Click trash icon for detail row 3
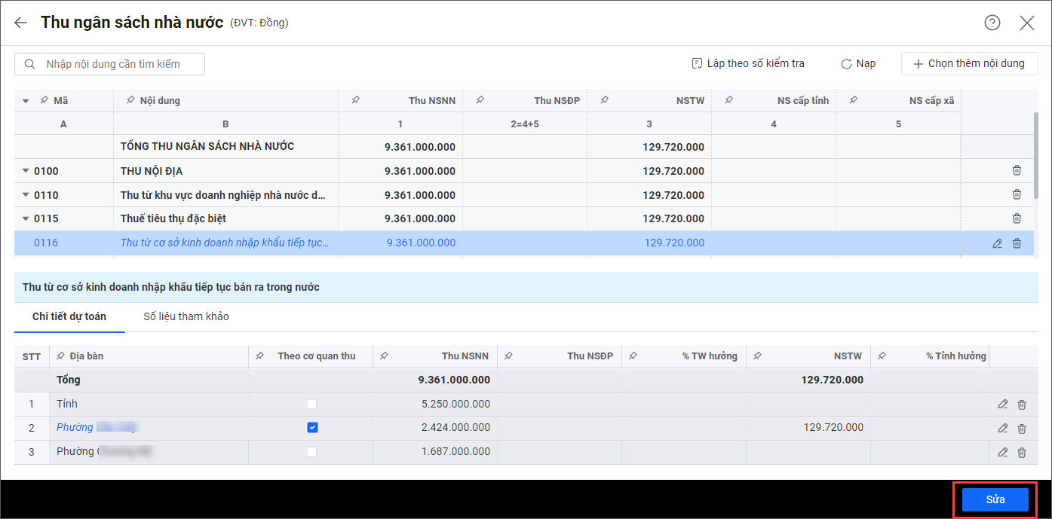The height and width of the screenshot is (519, 1052). (1022, 453)
